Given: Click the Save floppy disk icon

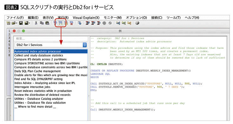Looking at the screenshot, I should pyautogui.click(x=21, y=23).
